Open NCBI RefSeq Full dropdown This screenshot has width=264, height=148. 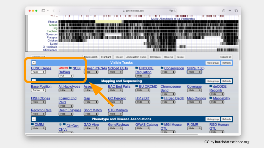66,76
